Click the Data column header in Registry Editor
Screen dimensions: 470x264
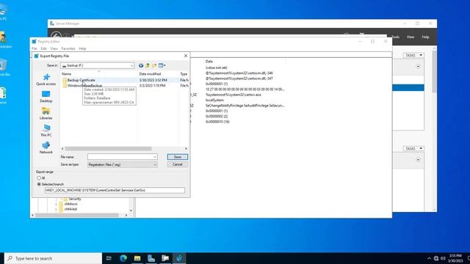click(x=209, y=62)
